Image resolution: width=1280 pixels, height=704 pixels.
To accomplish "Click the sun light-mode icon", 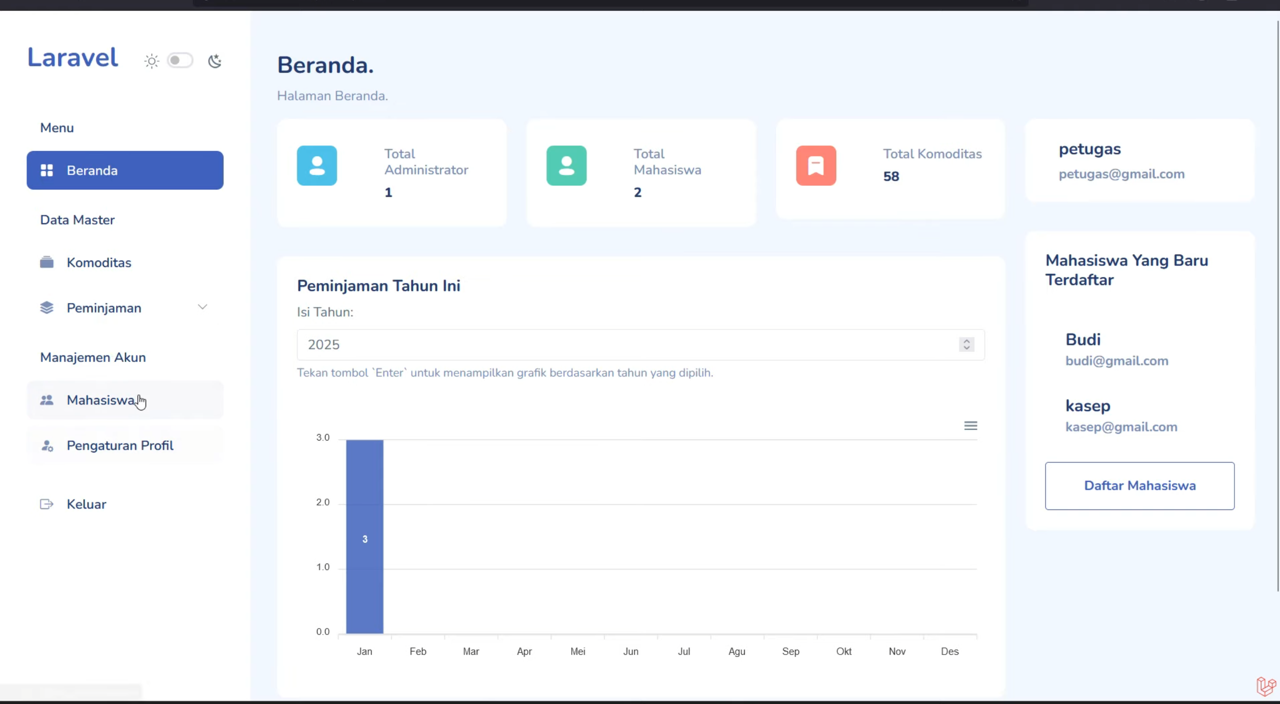I will [152, 61].
